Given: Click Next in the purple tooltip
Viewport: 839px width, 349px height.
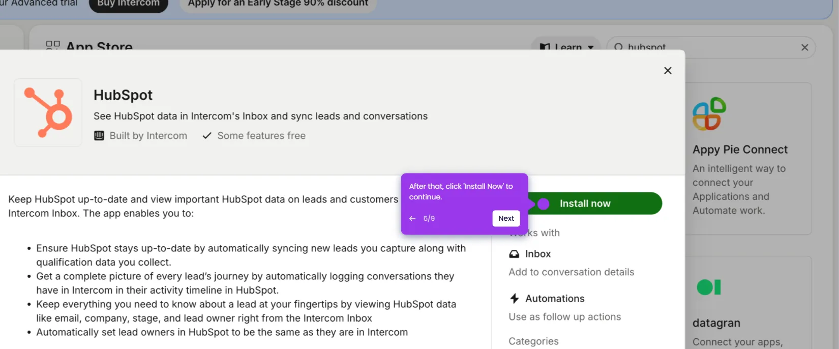Looking at the screenshot, I should [506, 218].
